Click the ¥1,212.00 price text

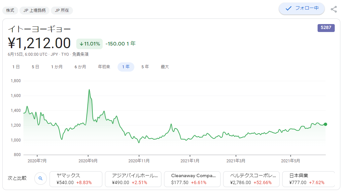(39, 43)
